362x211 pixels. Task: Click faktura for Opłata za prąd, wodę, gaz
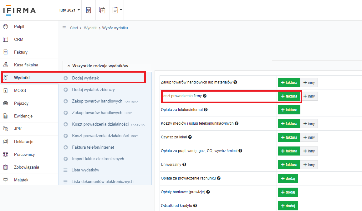tap(289, 151)
